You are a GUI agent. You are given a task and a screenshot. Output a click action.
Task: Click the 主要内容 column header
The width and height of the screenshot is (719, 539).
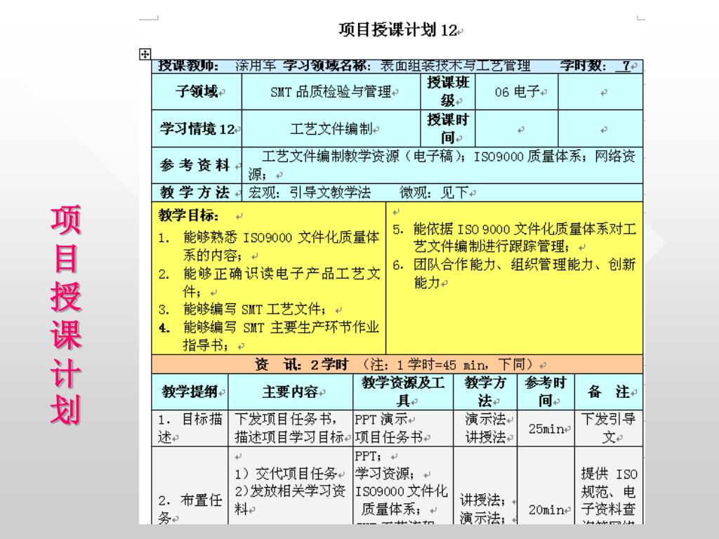coord(290,392)
